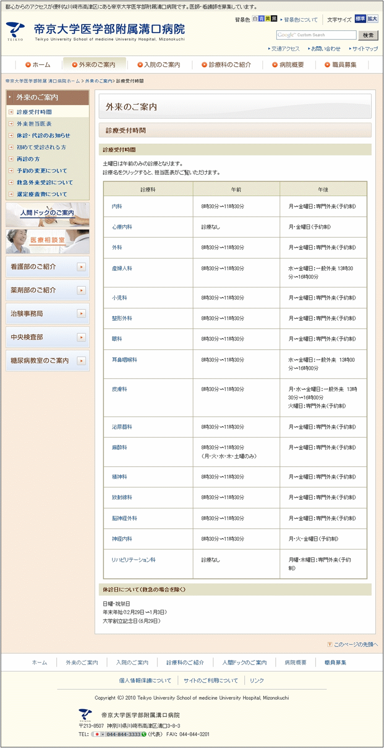Screen dimensions: 384x748
Task: Select the 黒 (black) background color swatch
Action: 274,19
